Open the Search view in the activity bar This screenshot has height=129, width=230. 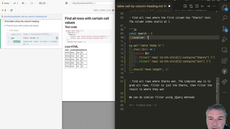tap(225, 18)
